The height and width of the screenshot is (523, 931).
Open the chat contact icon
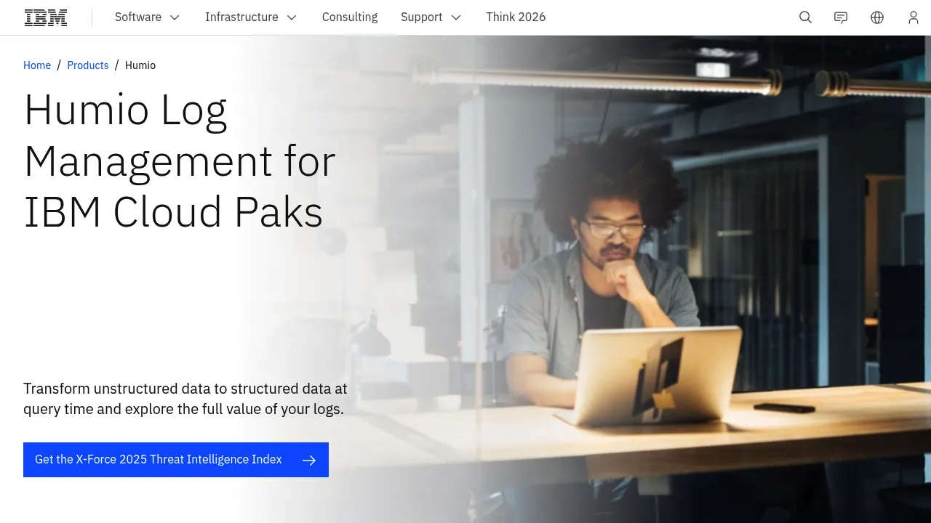click(841, 17)
